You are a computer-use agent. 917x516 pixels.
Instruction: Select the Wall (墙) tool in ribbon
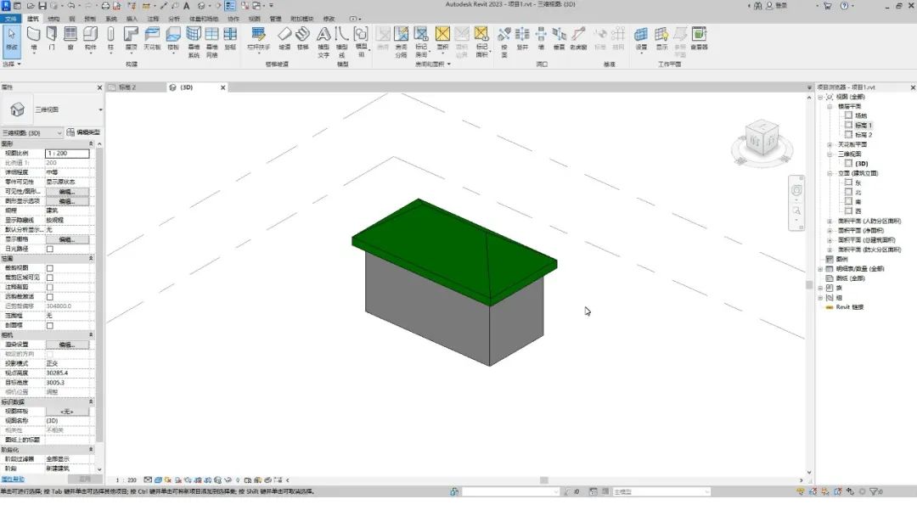pyautogui.click(x=34, y=36)
